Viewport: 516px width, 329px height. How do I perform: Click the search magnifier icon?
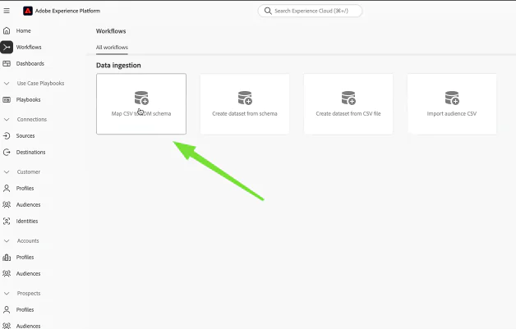click(x=268, y=11)
